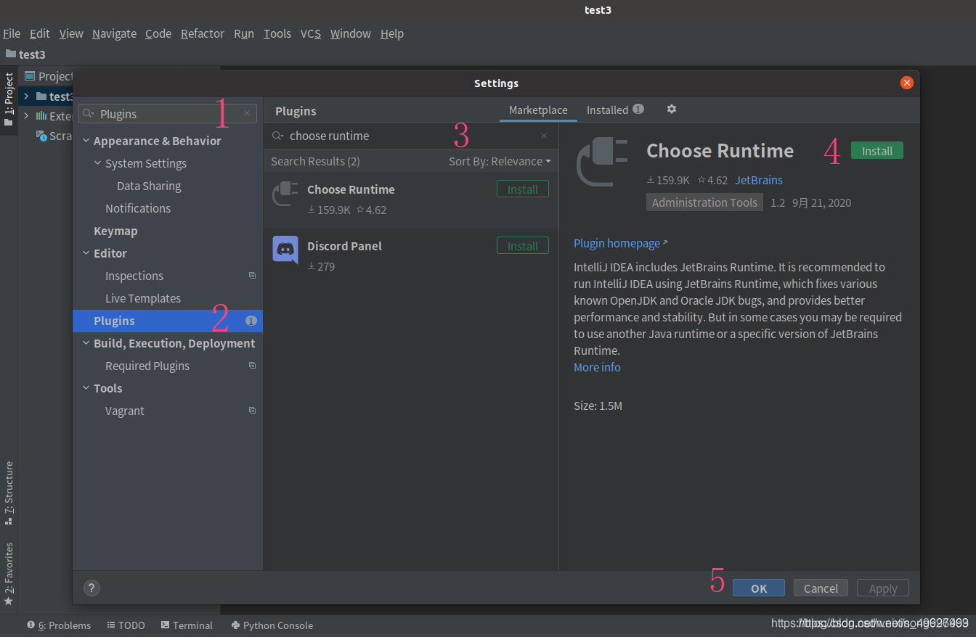Image resolution: width=976 pixels, height=637 pixels.
Task: Confirm settings with the OK button
Action: coord(759,588)
